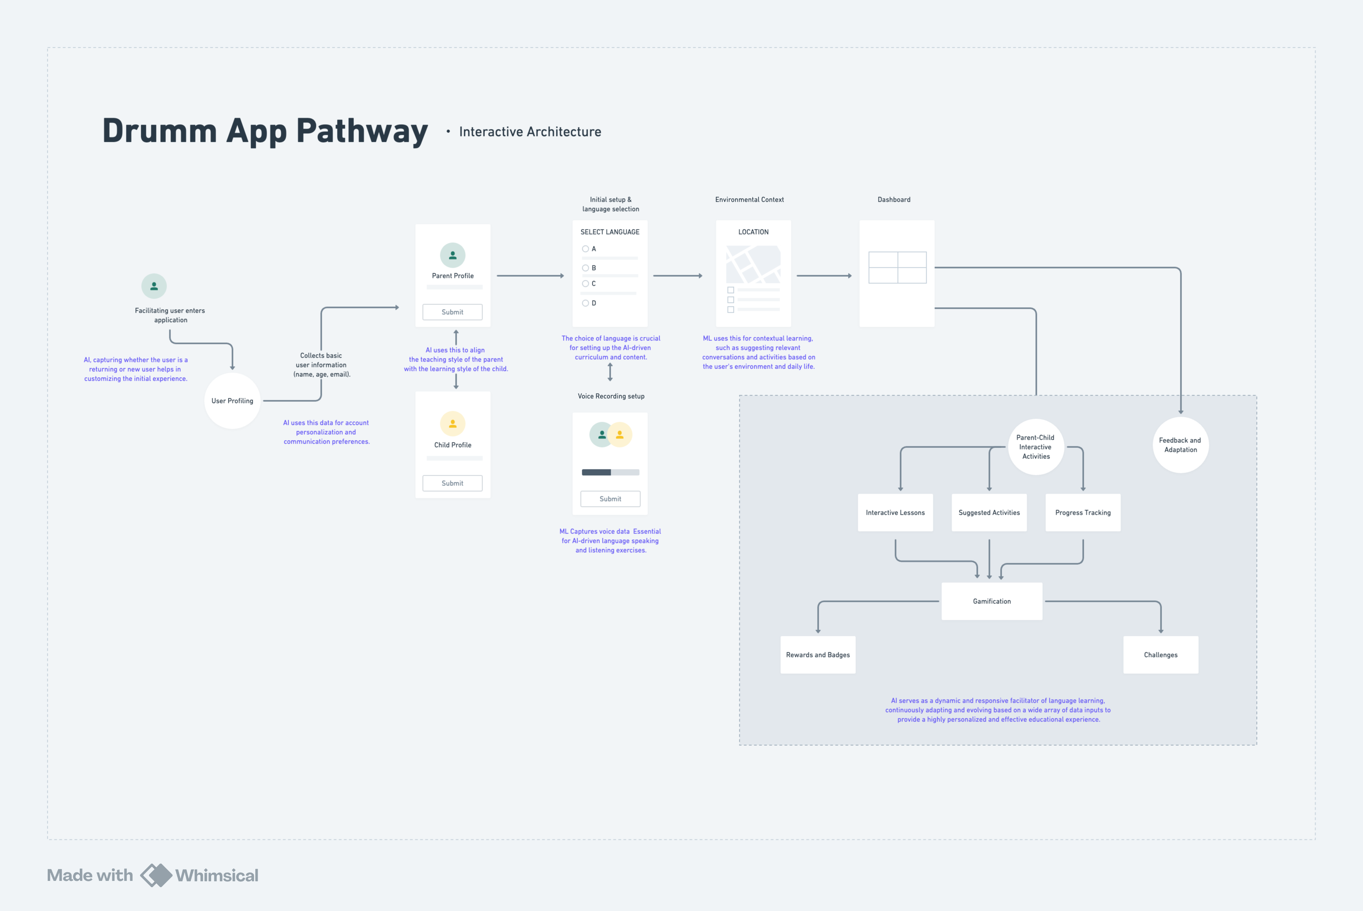Click the voice recording progress bar
Image resolution: width=1363 pixels, height=911 pixels.
610,473
